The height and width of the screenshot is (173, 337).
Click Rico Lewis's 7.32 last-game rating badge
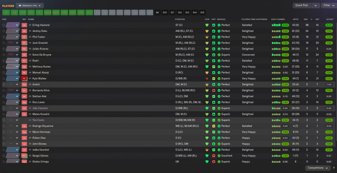point(285,102)
